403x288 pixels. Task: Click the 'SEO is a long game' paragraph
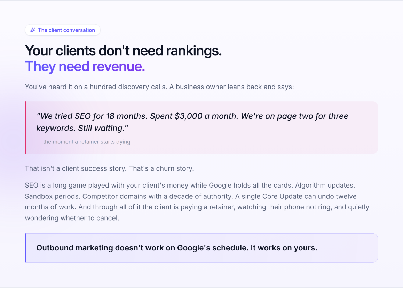(x=197, y=201)
